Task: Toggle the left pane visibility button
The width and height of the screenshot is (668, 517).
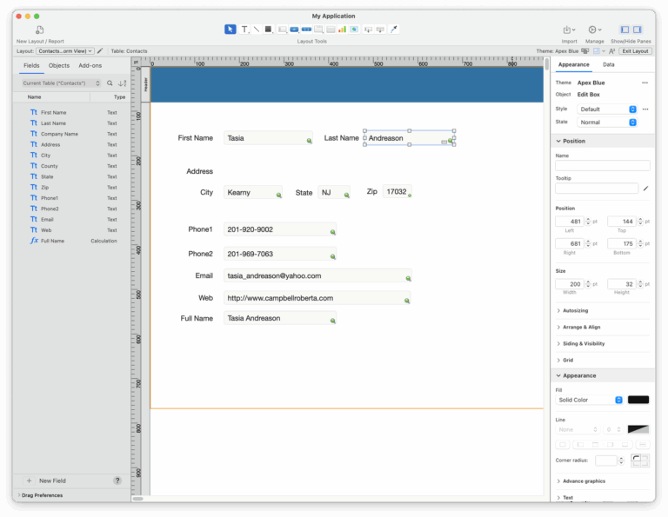Action: pos(625,30)
